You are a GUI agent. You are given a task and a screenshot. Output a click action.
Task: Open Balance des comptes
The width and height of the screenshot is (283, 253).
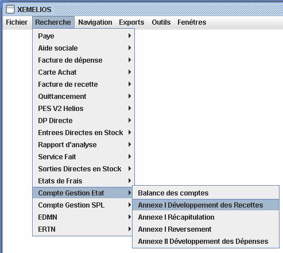tap(206, 193)
